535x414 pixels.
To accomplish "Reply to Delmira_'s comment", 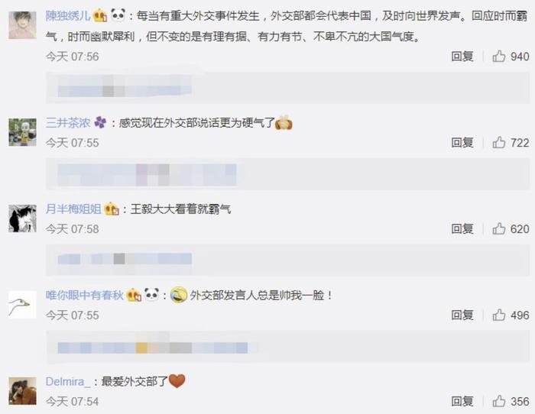I will (462, 401).
